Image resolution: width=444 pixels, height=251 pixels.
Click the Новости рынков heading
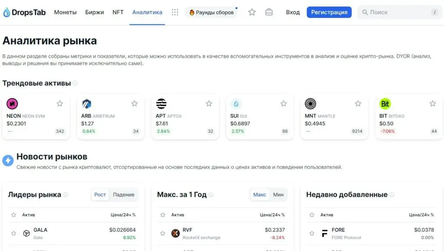click(x=52, y=157)
